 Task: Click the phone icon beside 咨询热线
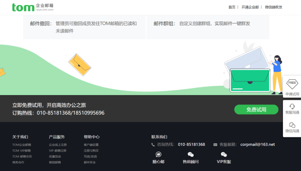click(x=153, y=145)
